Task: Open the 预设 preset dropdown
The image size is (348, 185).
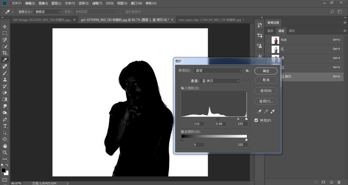Action: click(217, 70)
